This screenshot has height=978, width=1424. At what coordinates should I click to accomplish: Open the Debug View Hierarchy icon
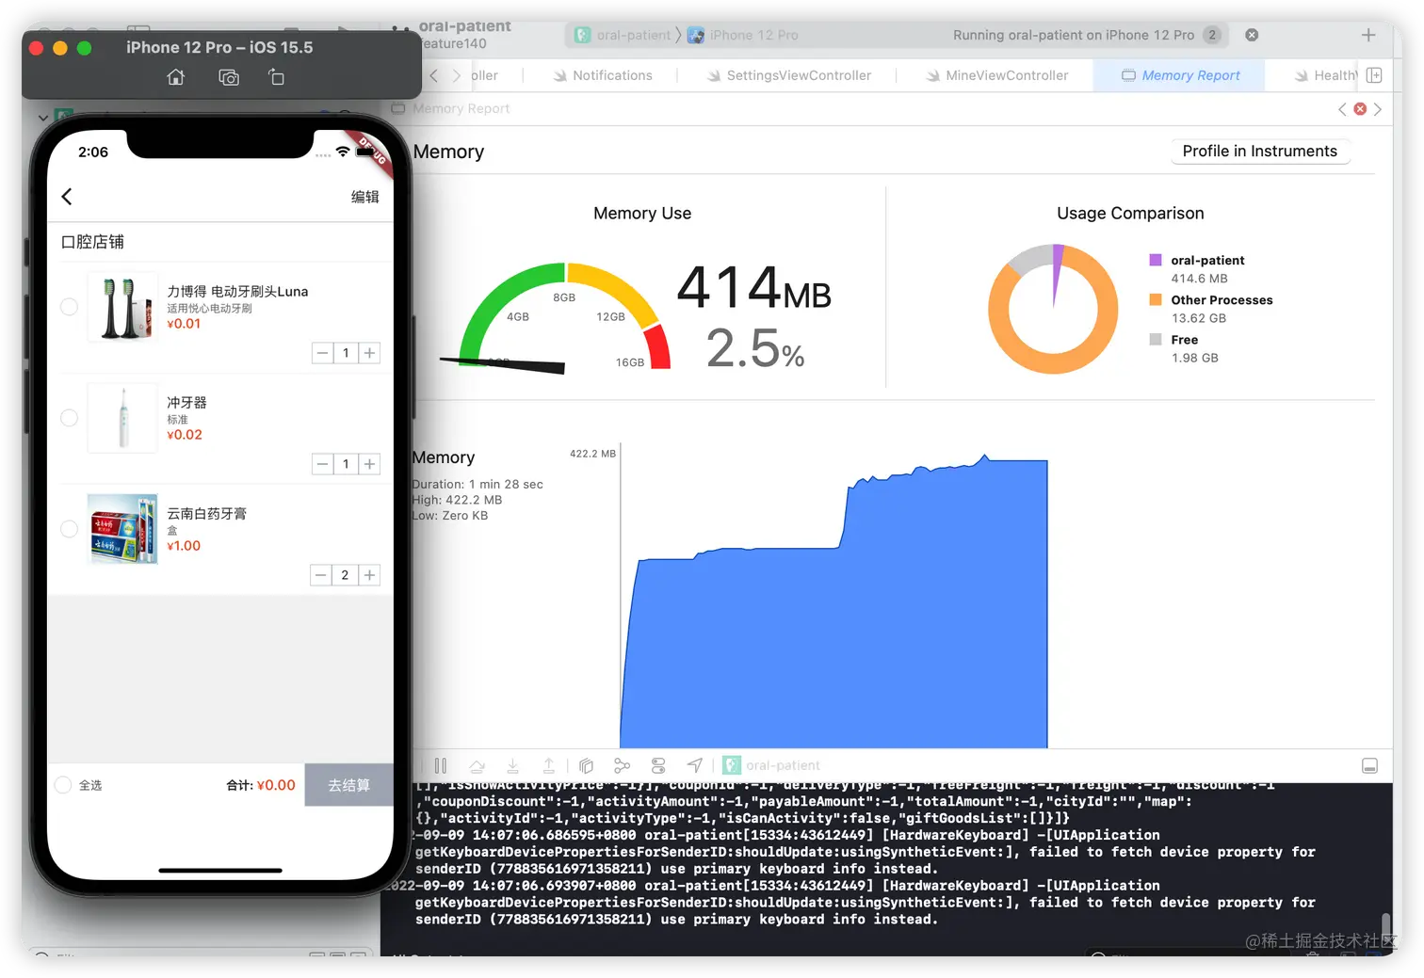[586, 765]
